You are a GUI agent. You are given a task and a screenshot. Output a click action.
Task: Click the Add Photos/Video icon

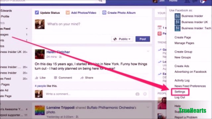click(68, 13)
